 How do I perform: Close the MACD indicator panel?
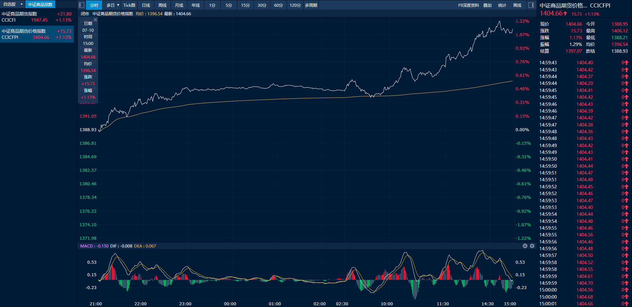[525, 246]
